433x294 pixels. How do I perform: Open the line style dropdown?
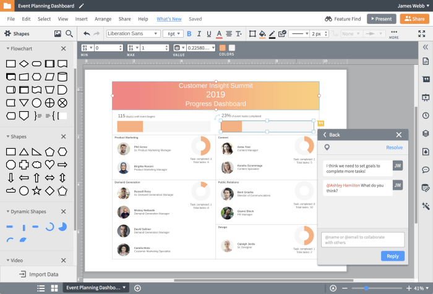pos(299,33)
